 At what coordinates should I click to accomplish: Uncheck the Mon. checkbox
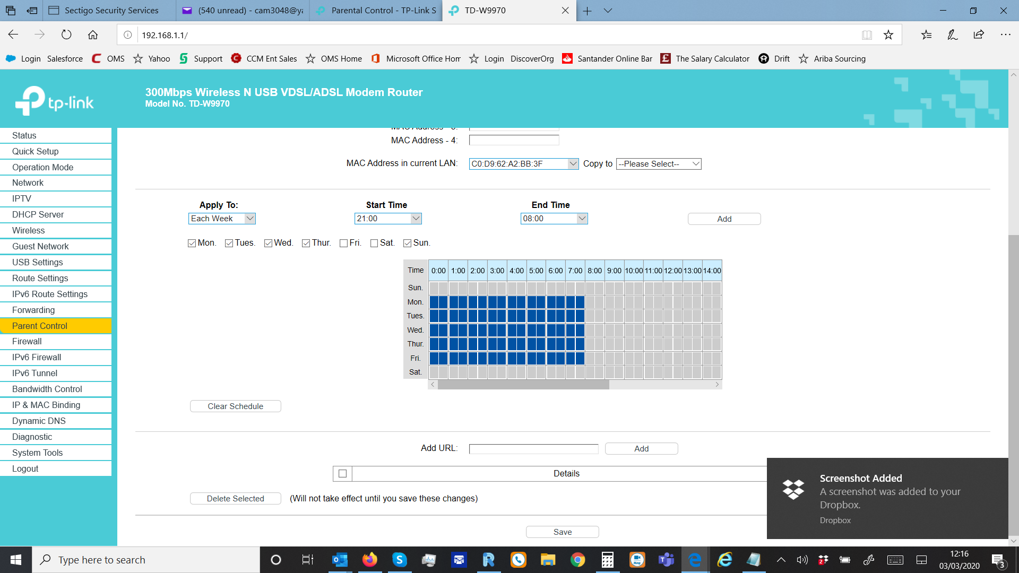click(192, 243)
